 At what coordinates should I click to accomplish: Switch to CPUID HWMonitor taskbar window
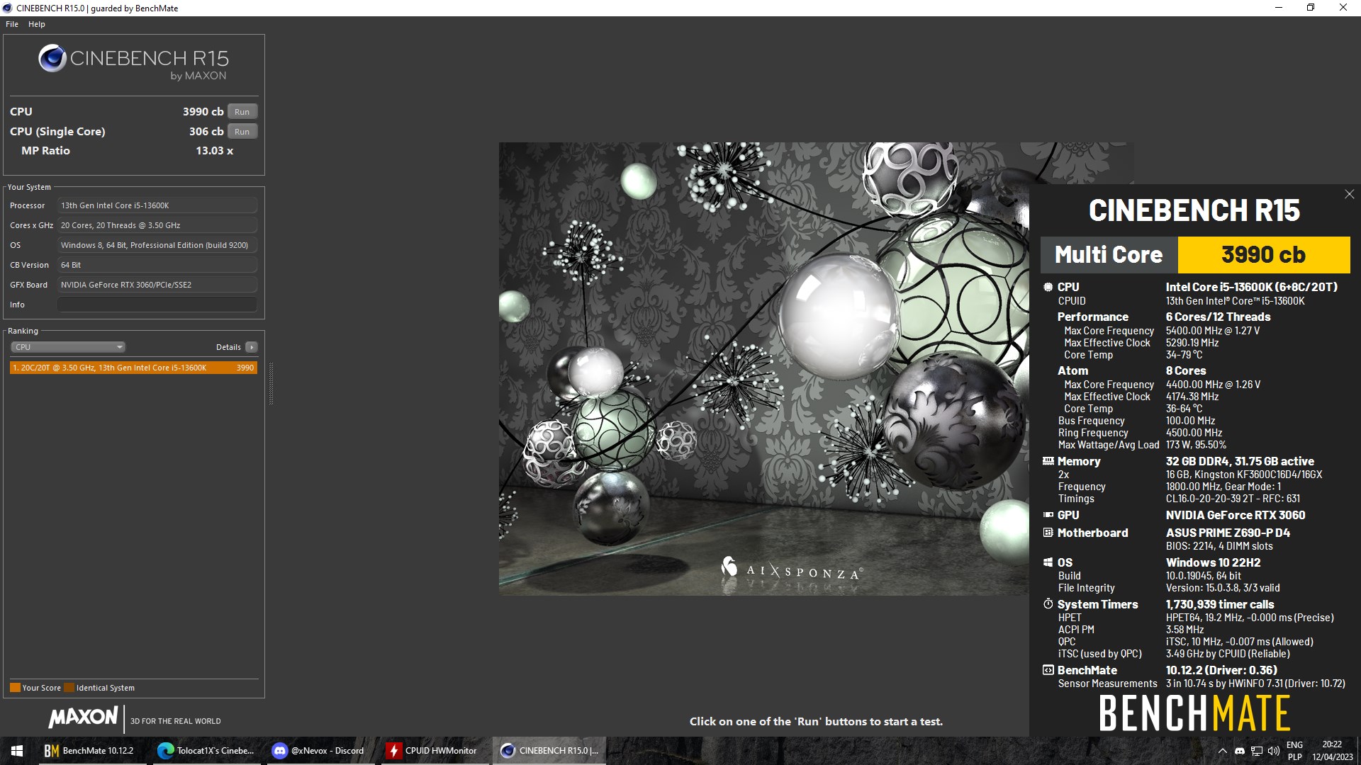(x=435, y=751)
